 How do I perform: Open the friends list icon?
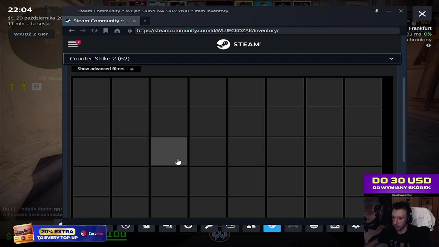tap(251, 226)
